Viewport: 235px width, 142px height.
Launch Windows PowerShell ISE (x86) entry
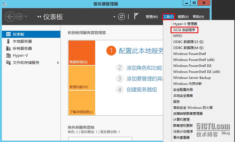(x=197, y=72)
